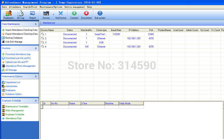Collapse the Machine panel section
The width and height of the screenshot is (224, 139).
[x=36, y=48]
